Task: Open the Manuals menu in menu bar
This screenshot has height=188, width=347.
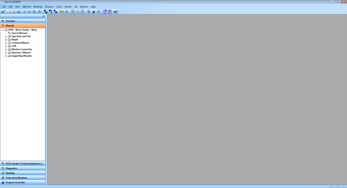Action: click(27, 7)
